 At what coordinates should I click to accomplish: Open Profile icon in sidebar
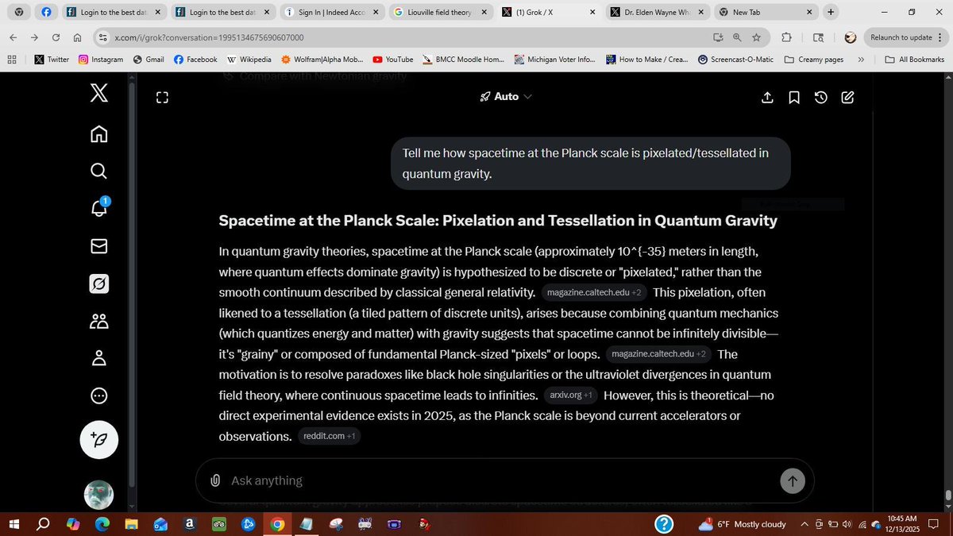[x=98, y=358]
